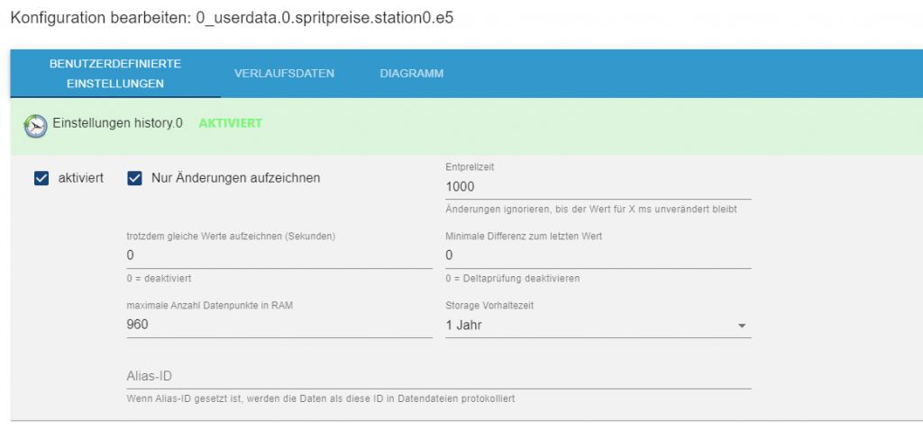Image resolution: width=923 pixels, height=429 pixels.
Task: Toggle the Nur Änderungen aufzeichnen checkbox
Action: (x=135, y=178)
